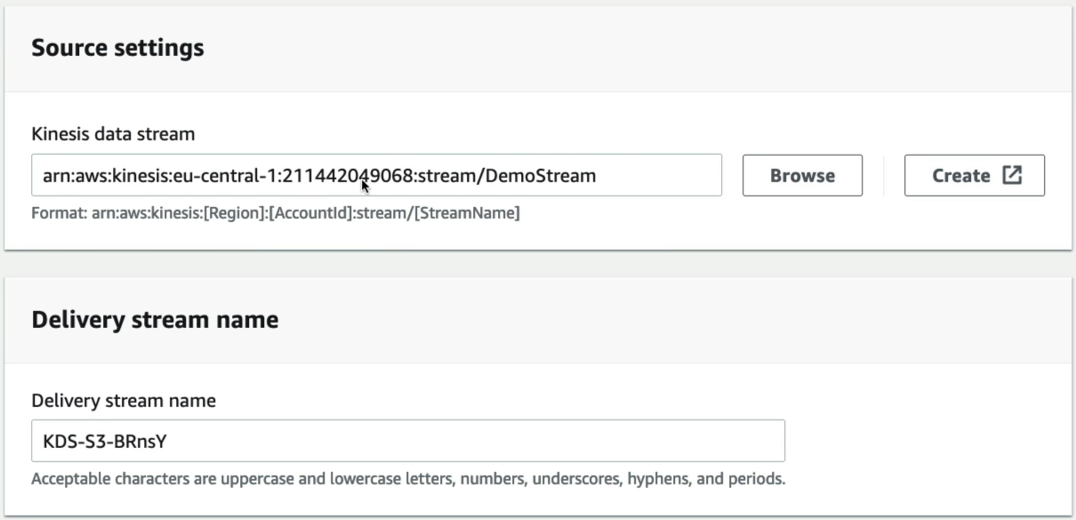1076x520 pixels.
Task: Click the "Delivery stream name" section heading
Action: (x=155, y=320)
